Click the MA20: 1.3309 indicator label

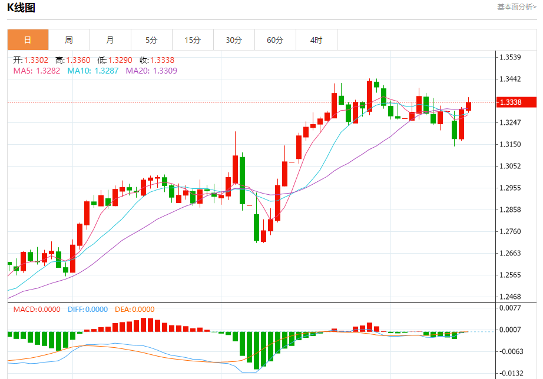click(x=151, y=71)
